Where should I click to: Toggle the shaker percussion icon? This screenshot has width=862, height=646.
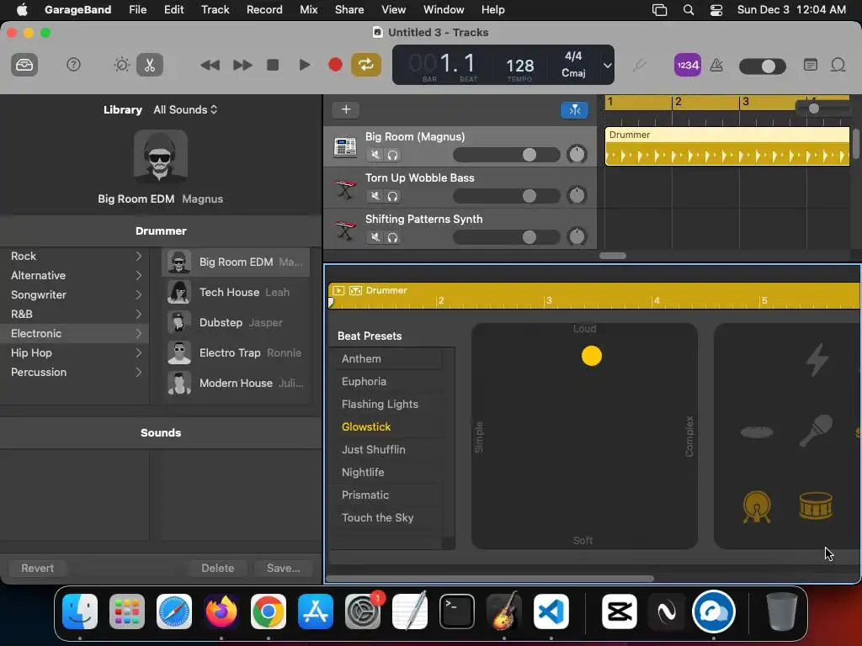pos(816,431)
